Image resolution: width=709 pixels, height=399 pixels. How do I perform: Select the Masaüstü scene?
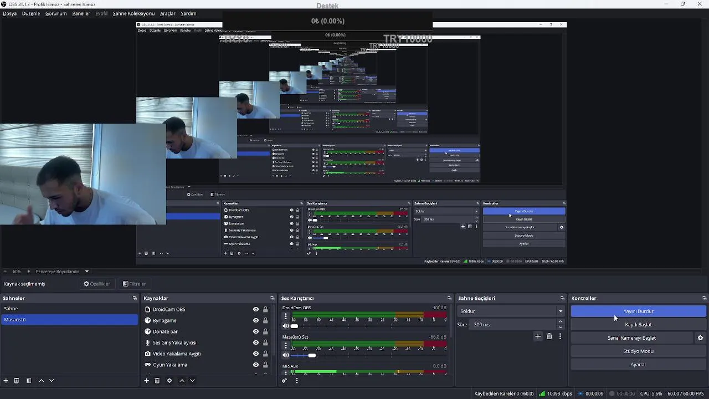click(69, 320)
